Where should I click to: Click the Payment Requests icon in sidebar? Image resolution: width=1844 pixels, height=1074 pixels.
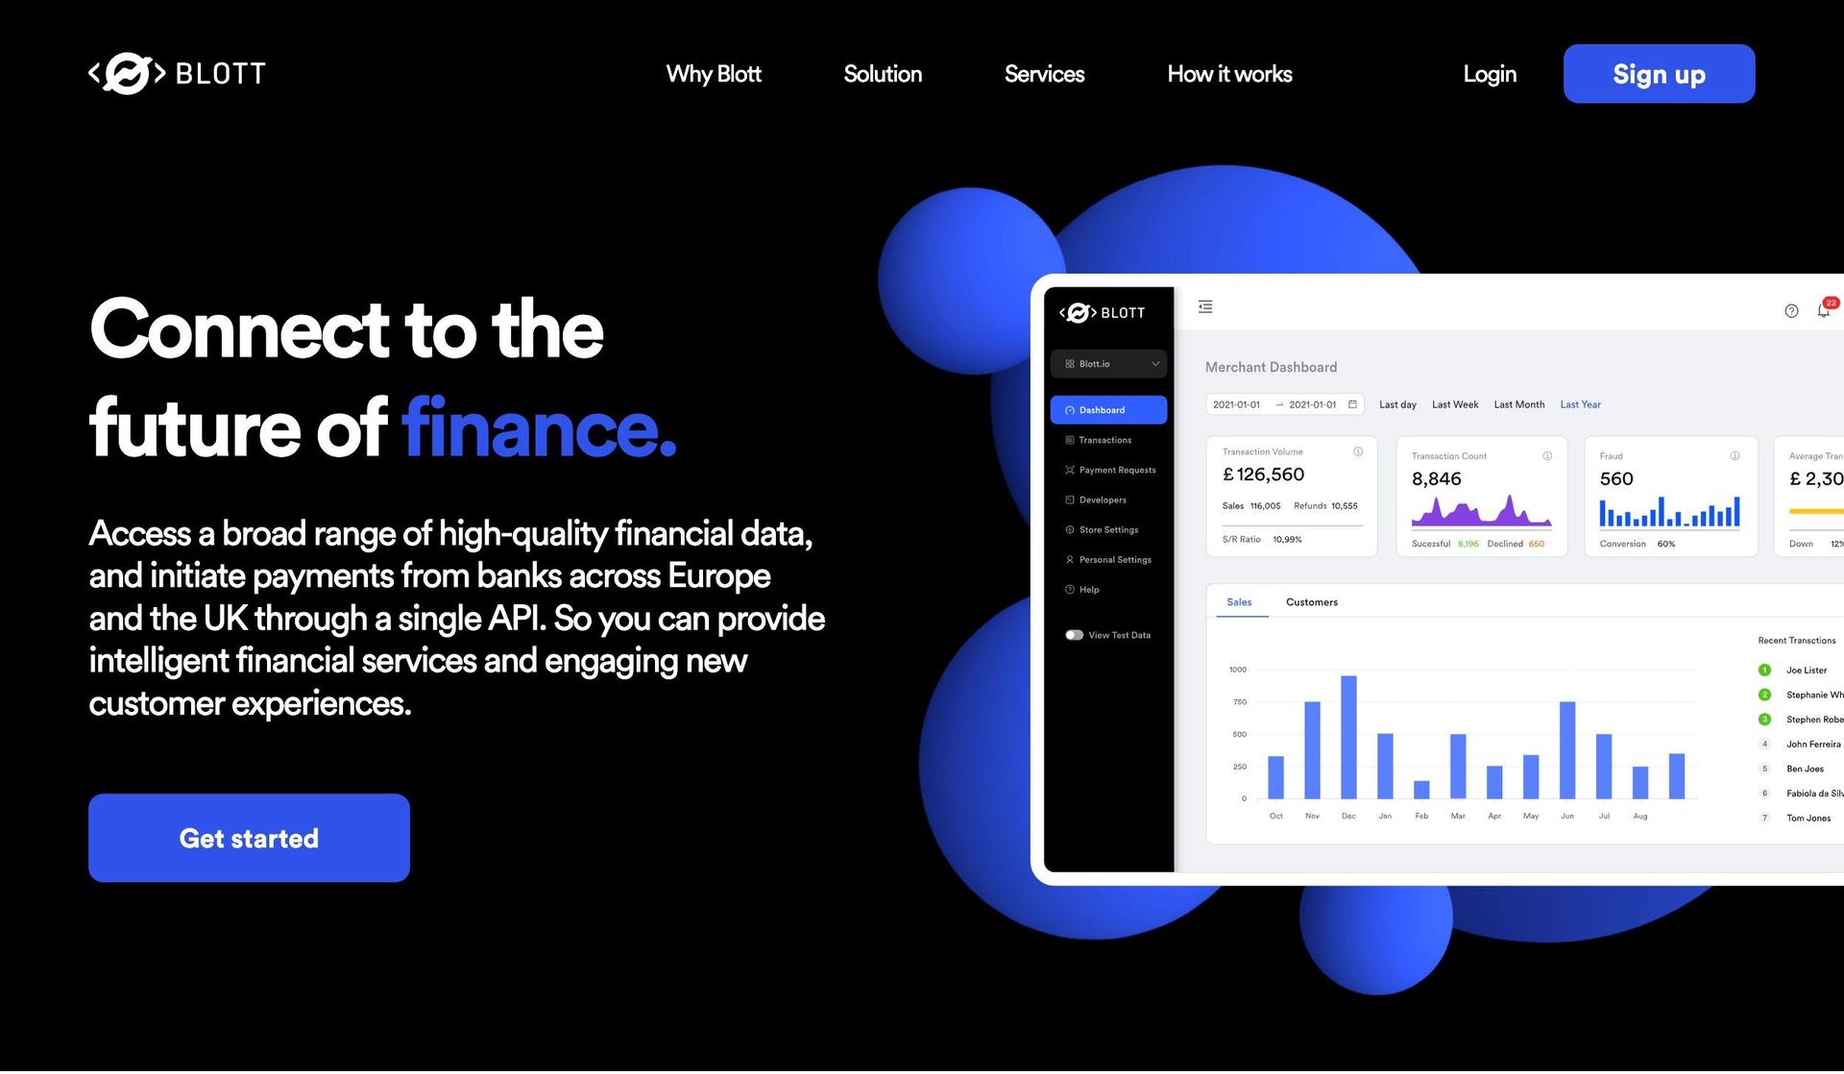(1070, 469)
